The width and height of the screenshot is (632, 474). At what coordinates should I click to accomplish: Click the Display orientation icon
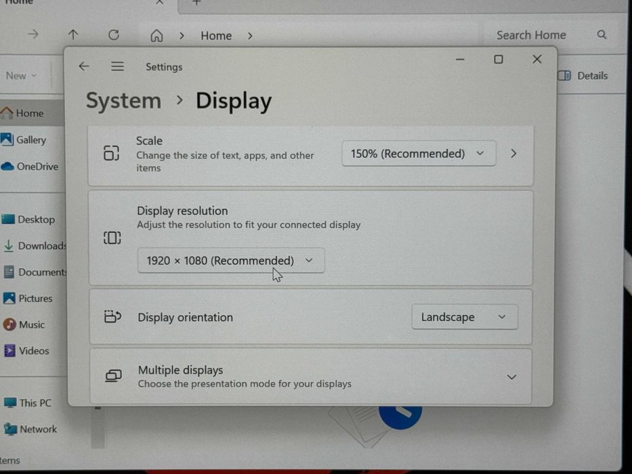pyautogui.click(x=112, y=317)
